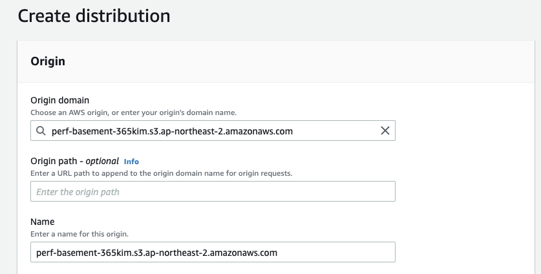Viewport: 541px width, 274px height.
Task: Click the search magnifier icon in Origin domain
Action: [41, 131]
